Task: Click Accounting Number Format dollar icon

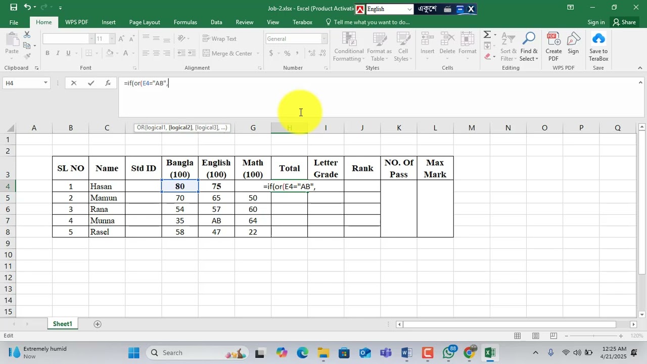Action: pos(271,53)
